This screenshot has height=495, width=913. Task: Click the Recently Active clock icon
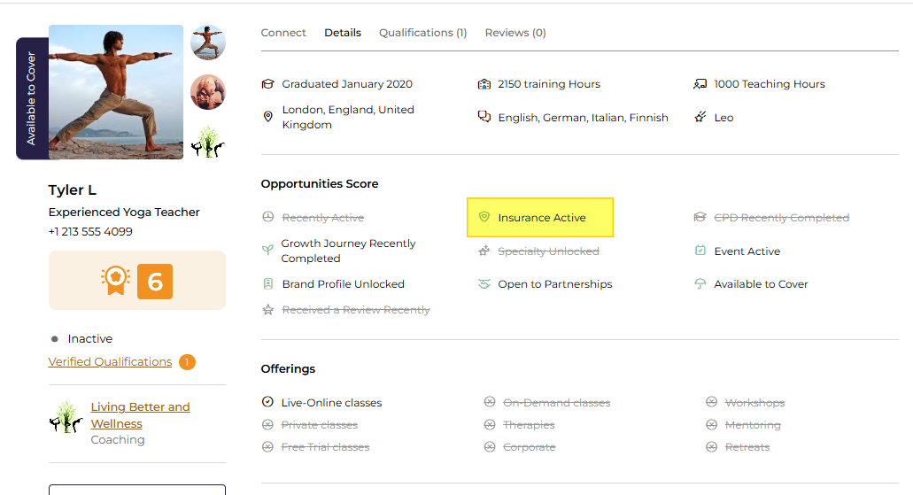[x=267, y=217]
